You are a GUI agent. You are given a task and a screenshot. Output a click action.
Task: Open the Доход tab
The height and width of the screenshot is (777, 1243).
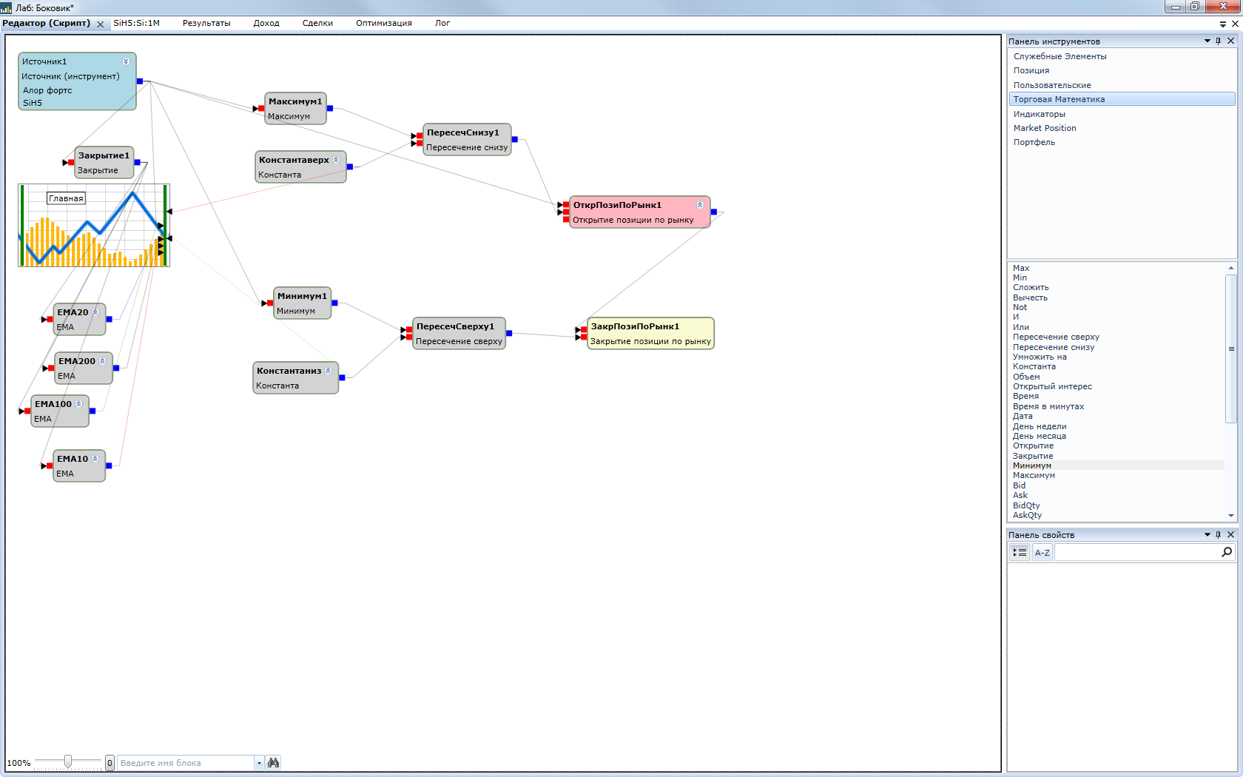(266, 23)
